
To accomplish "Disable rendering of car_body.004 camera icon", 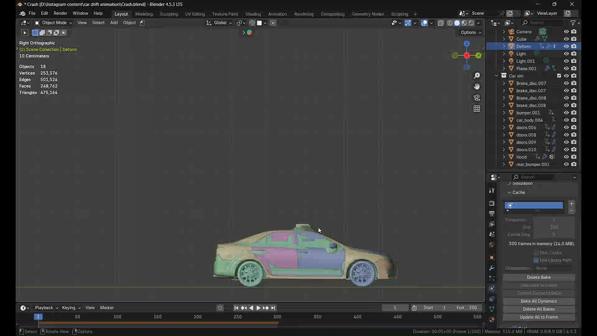I will (x=574, y=120).
